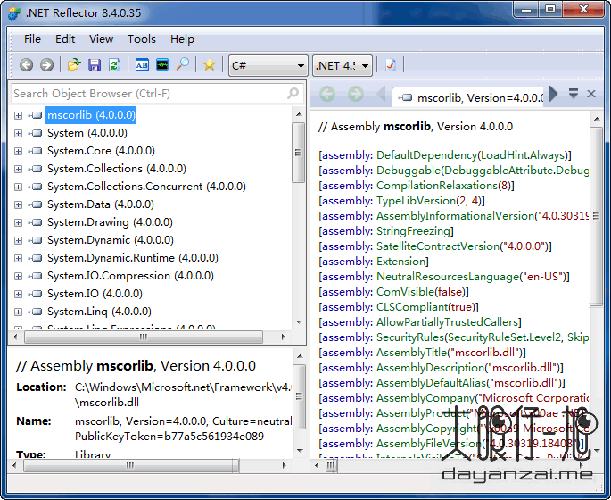This screenshot has height=500, width=611.
Task: Click the code pane scroll up arrow
Action: tap(596, 118)
